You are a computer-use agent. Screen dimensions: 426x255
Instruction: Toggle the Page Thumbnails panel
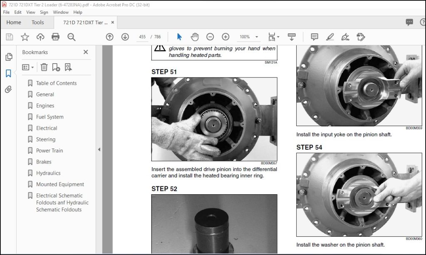[9, 57]
